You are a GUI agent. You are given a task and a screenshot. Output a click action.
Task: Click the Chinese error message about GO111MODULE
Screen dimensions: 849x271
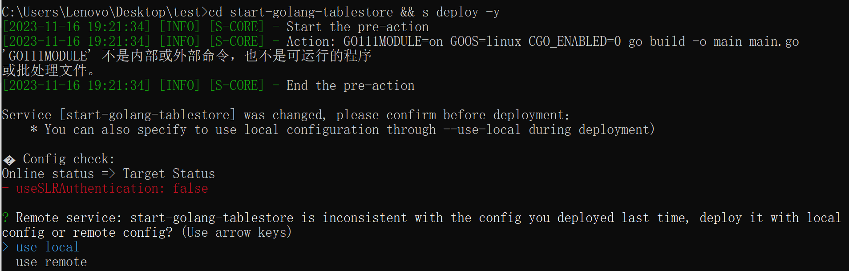[187, 63]
